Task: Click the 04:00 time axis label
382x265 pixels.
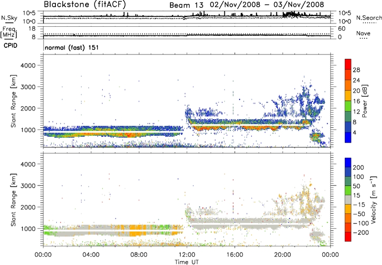Action: (x=91, y=255)
